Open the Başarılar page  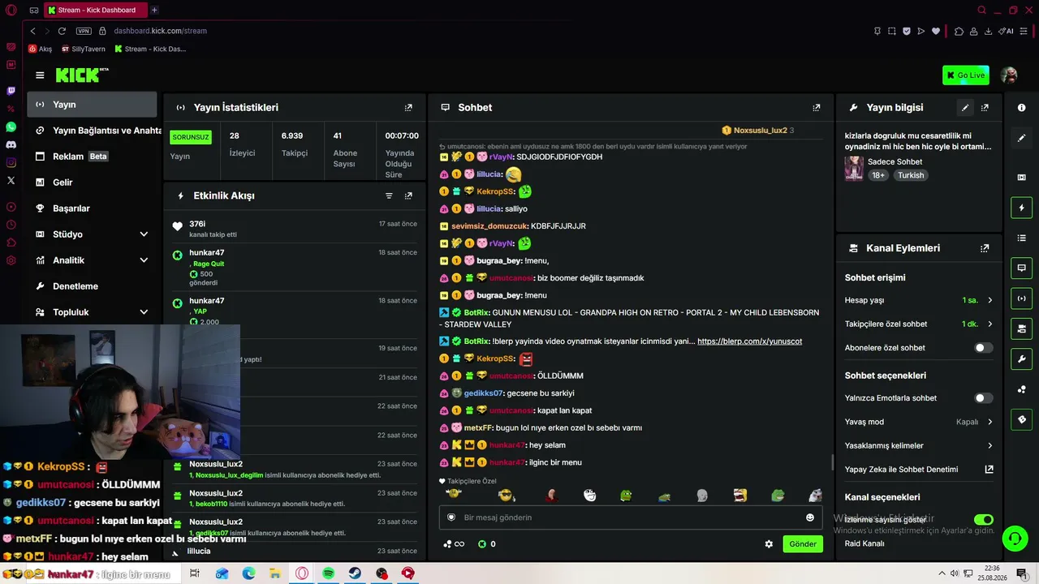click(x=93, y=208)
